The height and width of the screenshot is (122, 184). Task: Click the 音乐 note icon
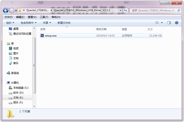pyautogui.click(x=11, y=63)
